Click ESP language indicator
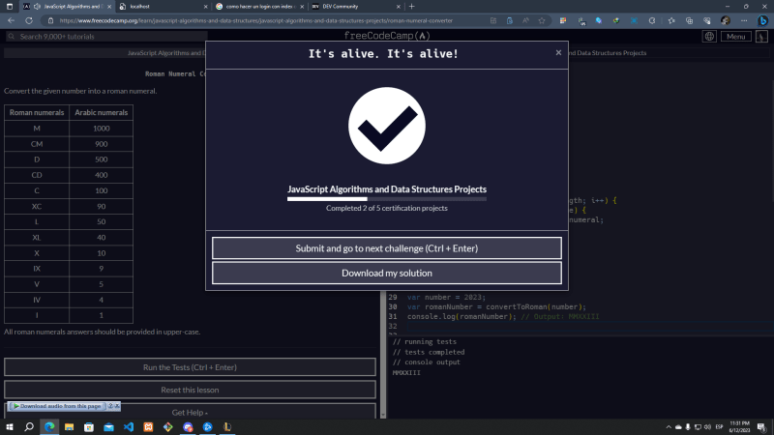The width and height of the screenshot is (774, 435). coord(719,427)
